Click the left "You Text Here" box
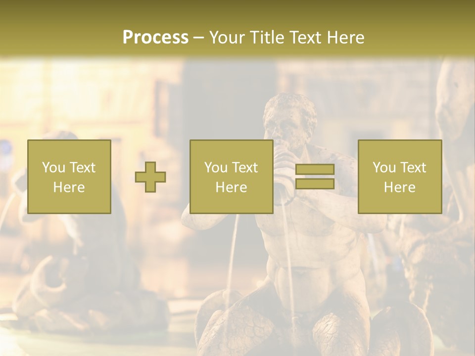 69,177
